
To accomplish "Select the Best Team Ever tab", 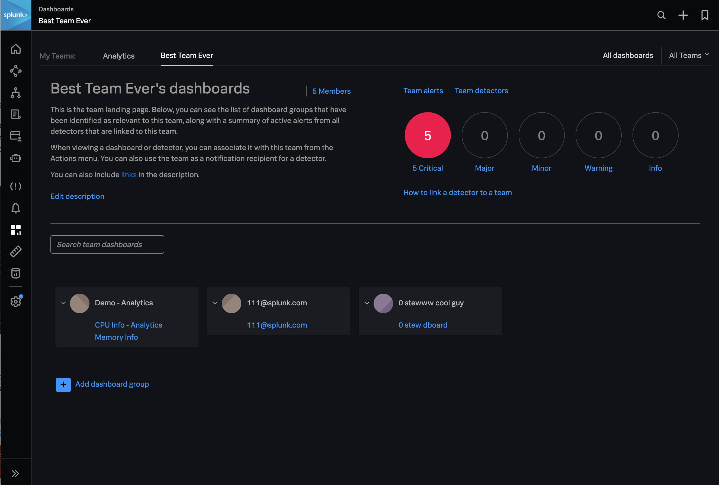I will point(187,56).
